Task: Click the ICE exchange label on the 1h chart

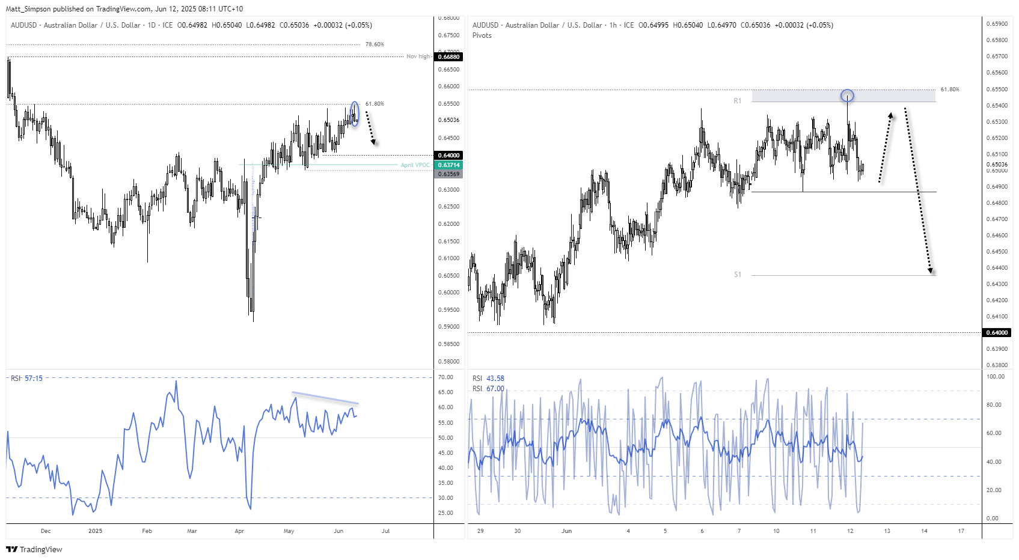Action: pyautogui.click(x=629, y=25)
